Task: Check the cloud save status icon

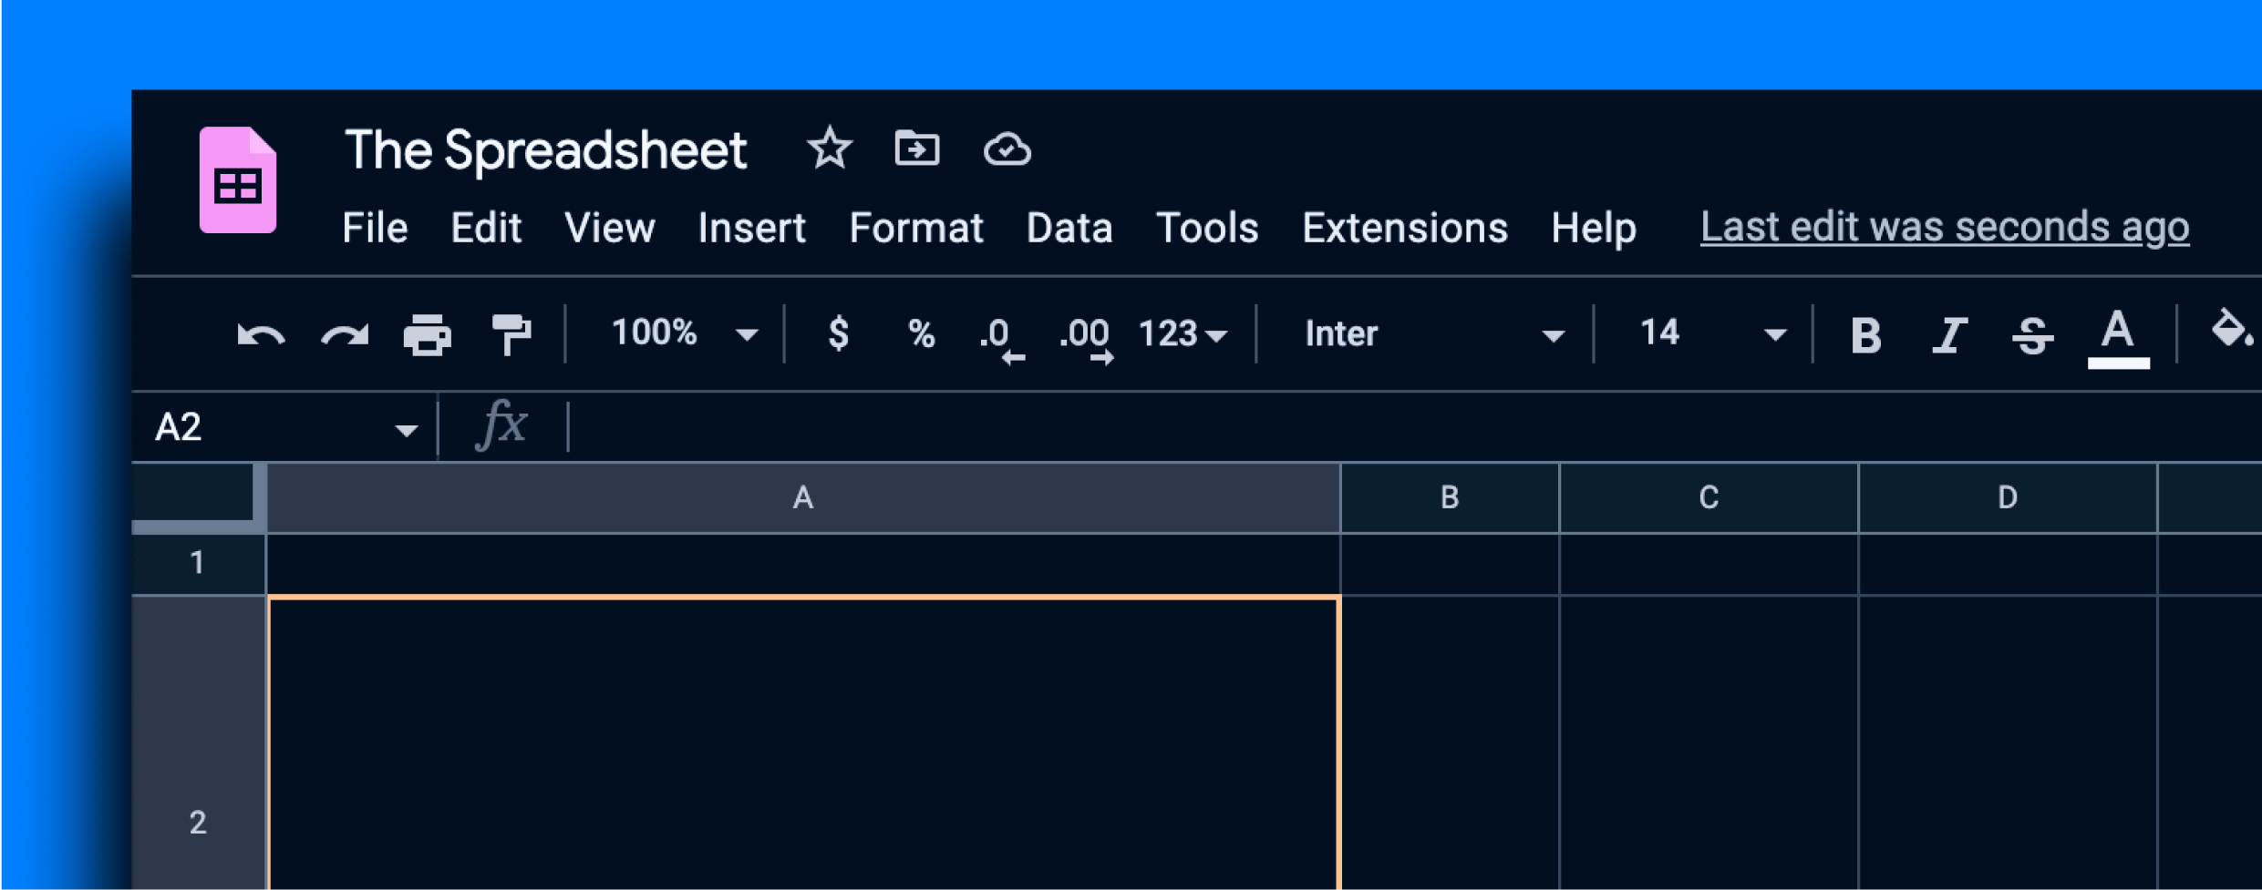Action: [1007, 149]
